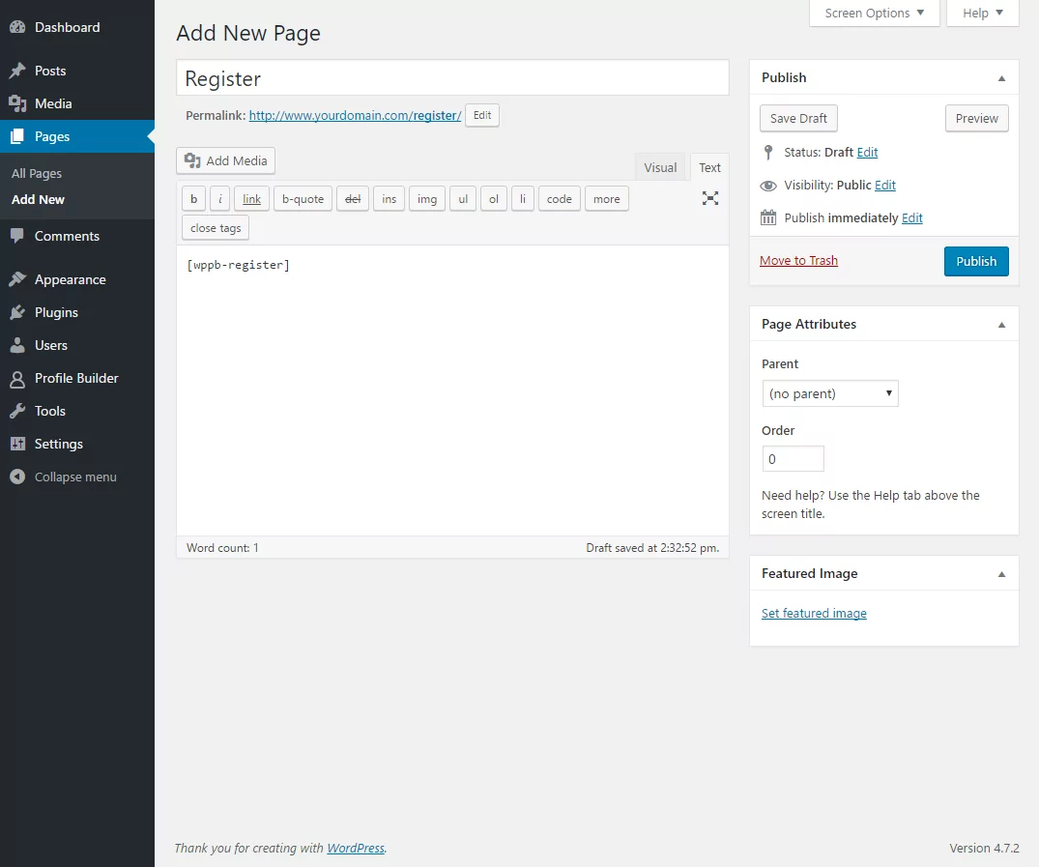Open the Help tab dropdown
The height and width of the screenshot is (867, 1039).
coord(983,13)
